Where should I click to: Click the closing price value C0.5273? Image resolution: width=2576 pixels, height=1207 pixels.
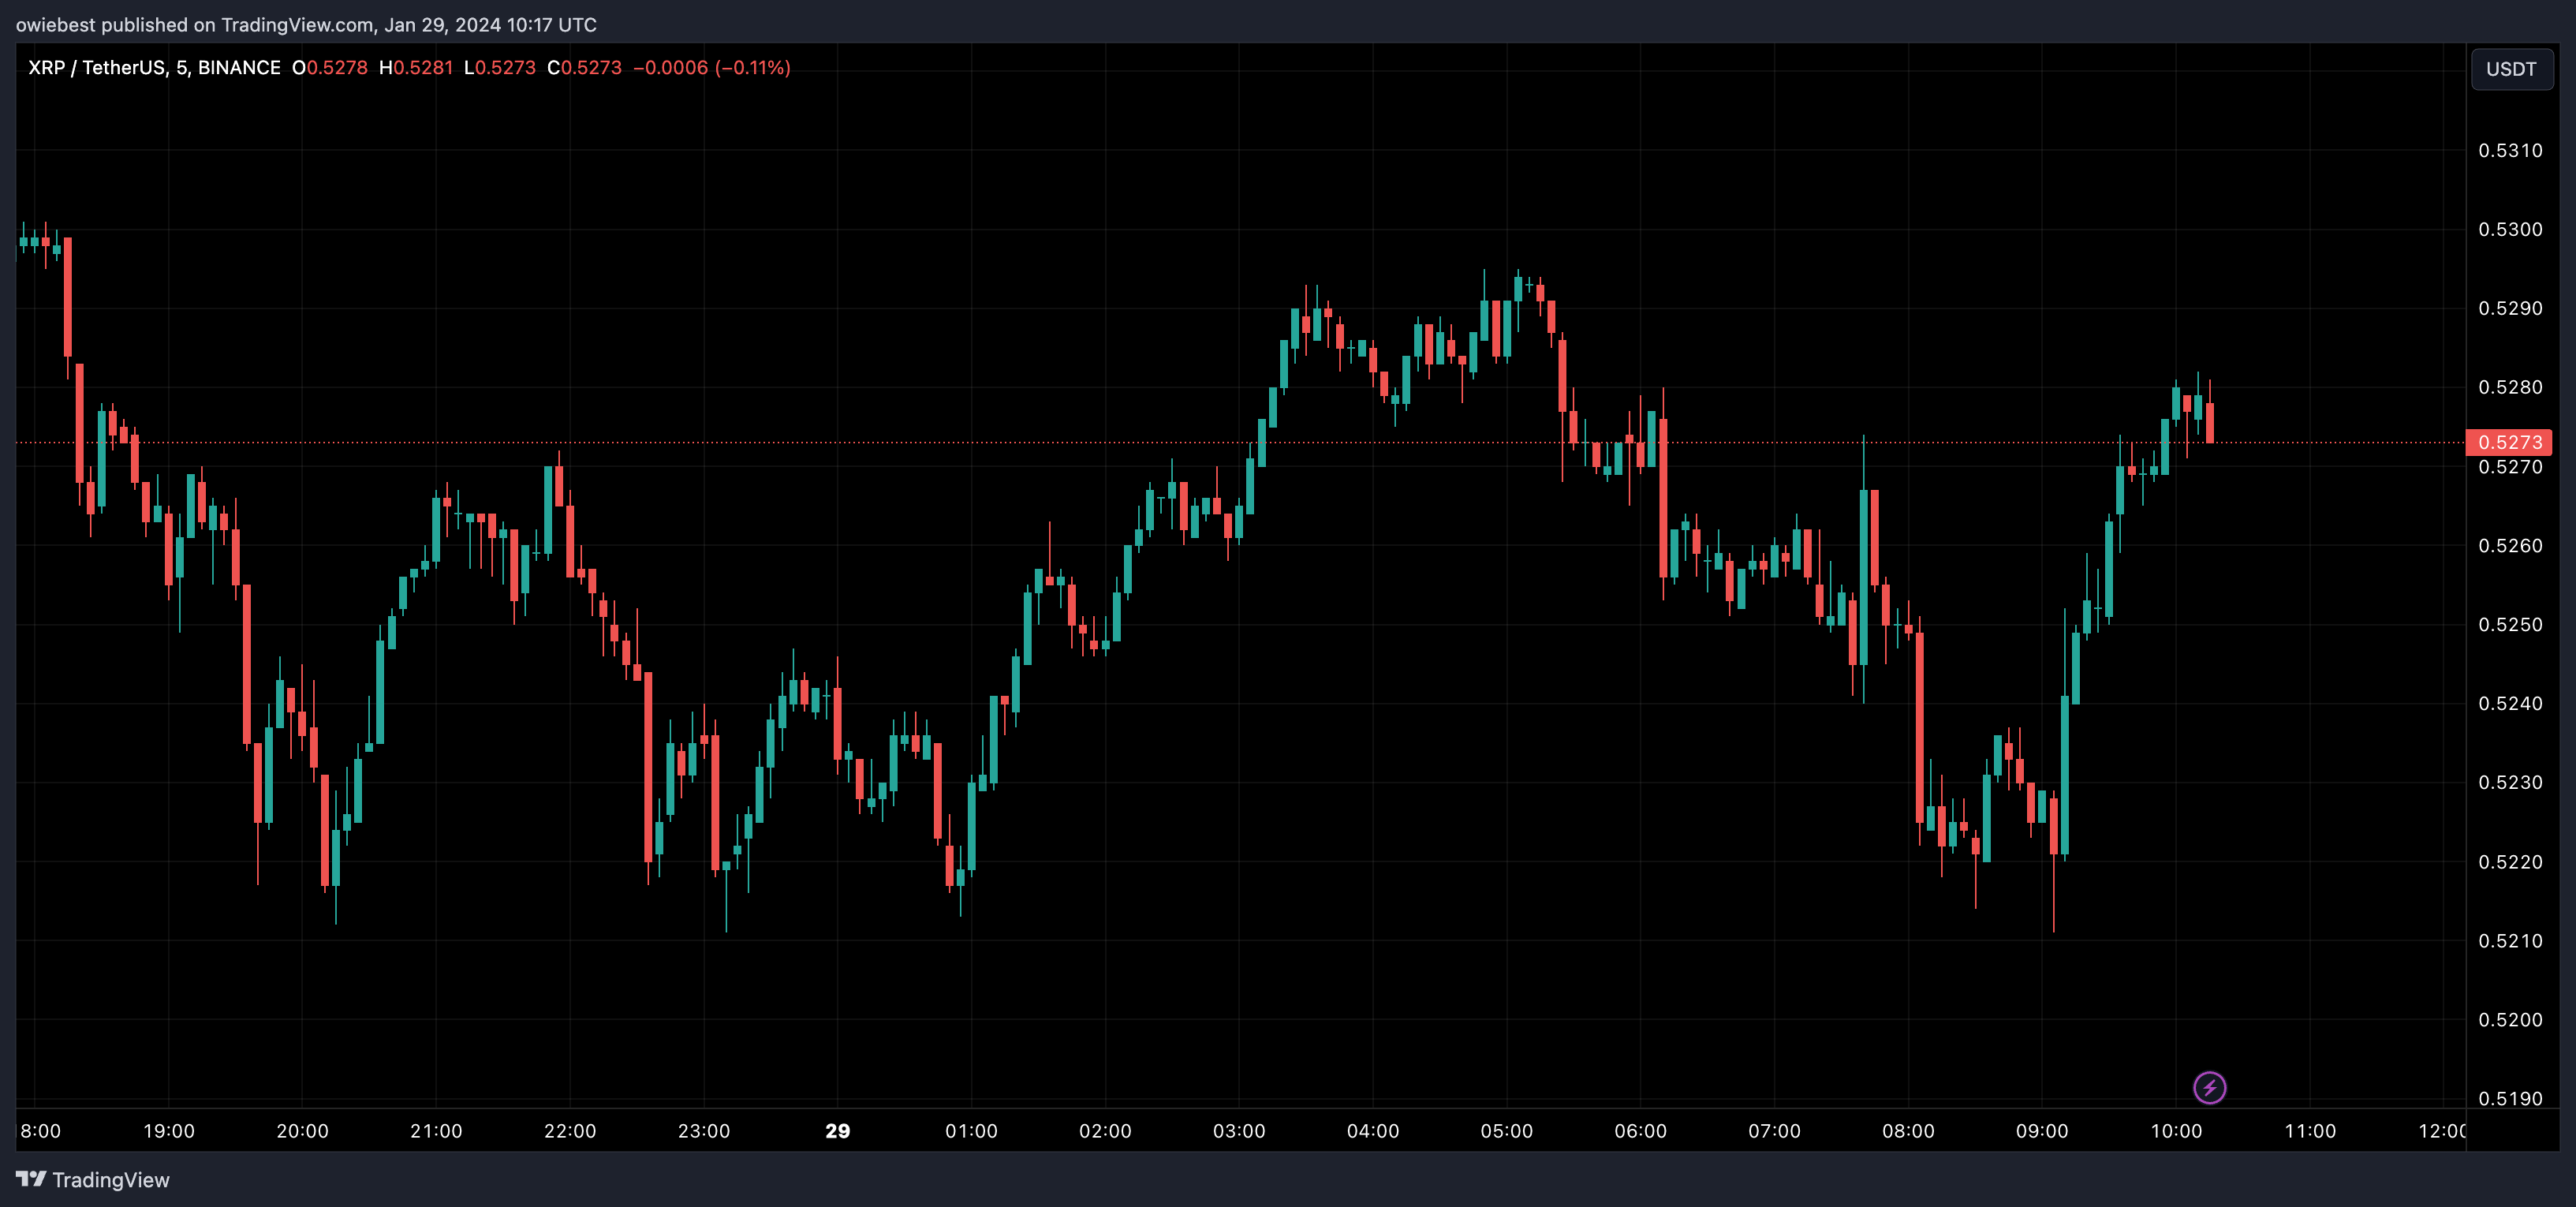tap(584, 68)
